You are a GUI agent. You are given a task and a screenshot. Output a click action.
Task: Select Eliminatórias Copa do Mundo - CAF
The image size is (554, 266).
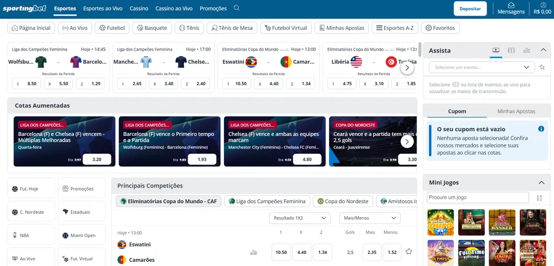tap(169, 201)
